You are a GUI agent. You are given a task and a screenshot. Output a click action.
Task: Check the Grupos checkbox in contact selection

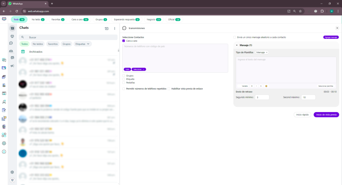coord(124,76)
